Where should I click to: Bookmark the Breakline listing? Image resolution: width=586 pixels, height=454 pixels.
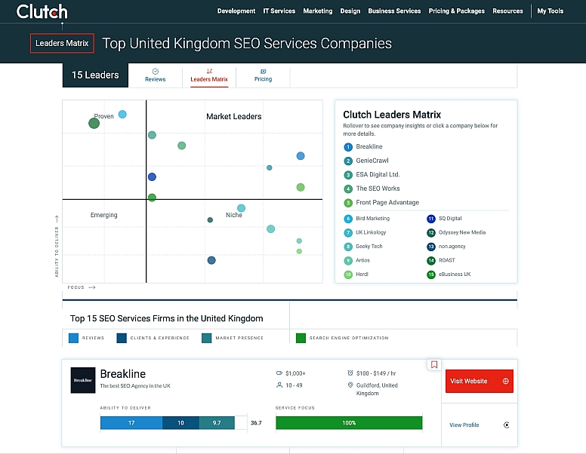[434, 364]
